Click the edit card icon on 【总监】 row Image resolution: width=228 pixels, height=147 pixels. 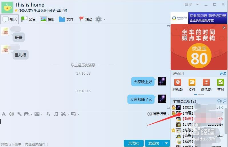coord(221,107)
